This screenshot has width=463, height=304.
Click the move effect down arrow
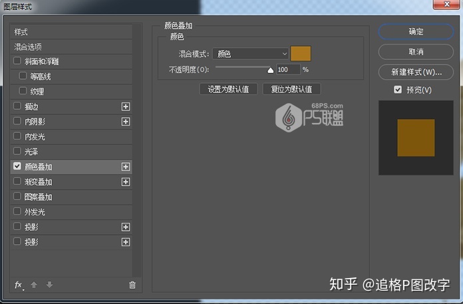point(49,285)
